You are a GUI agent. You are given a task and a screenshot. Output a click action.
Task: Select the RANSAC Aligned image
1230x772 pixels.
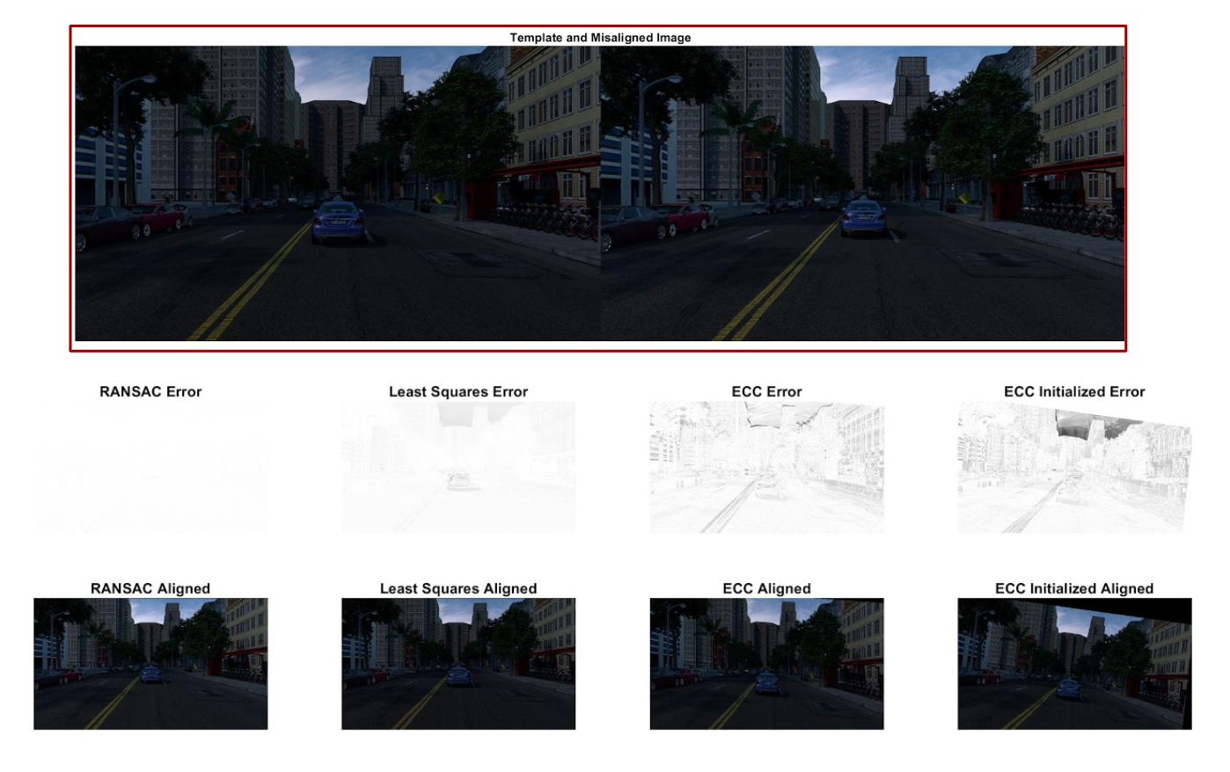click(x=150, y=664)
